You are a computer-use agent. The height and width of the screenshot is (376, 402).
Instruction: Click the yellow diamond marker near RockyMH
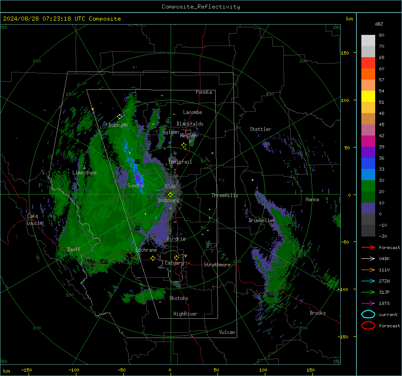[119, 117]
